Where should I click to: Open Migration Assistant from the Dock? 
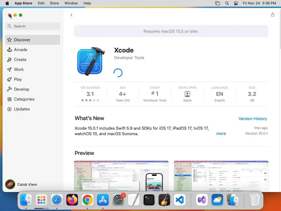[233, 200]
